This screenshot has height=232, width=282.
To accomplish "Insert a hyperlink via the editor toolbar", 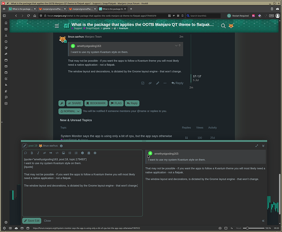I will [x=45, y=153].
